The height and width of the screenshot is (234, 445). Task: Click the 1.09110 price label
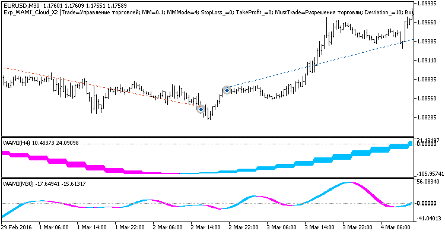point(426,61)
